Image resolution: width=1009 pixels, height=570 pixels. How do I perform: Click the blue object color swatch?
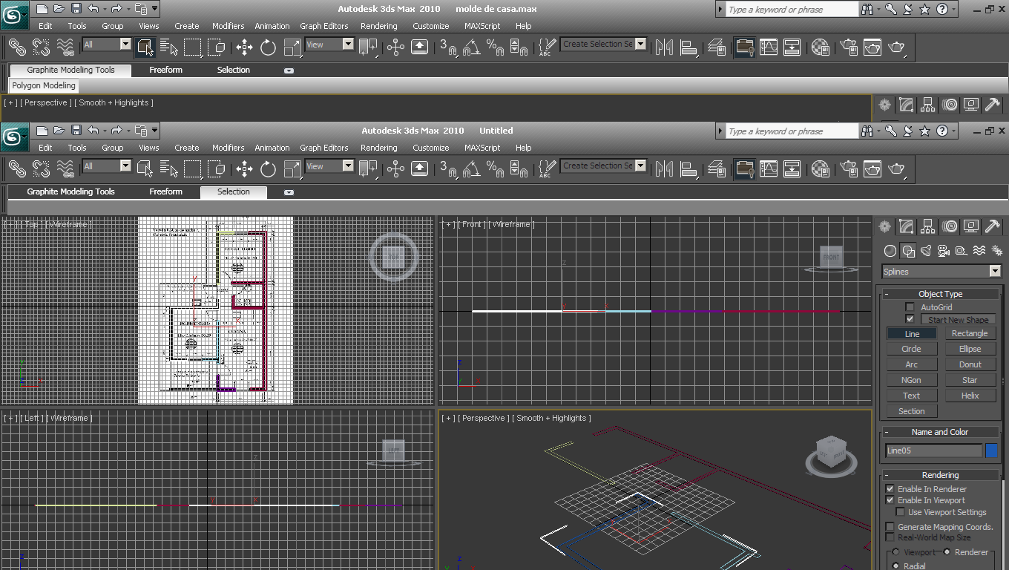click(x=991, y=451)
